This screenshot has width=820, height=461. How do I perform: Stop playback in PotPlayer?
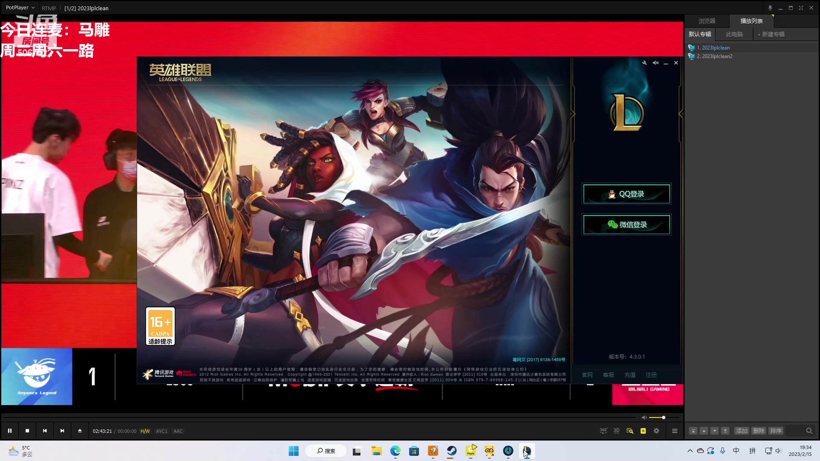point(27,431)
